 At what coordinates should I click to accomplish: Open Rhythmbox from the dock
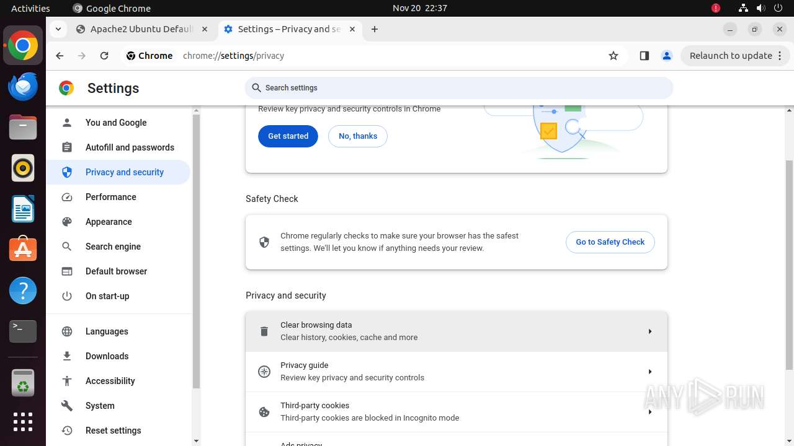tap(23, 168)
